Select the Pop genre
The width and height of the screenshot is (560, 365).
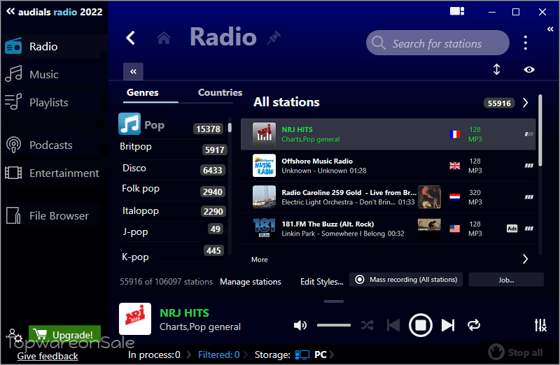(x=171, y=125)
